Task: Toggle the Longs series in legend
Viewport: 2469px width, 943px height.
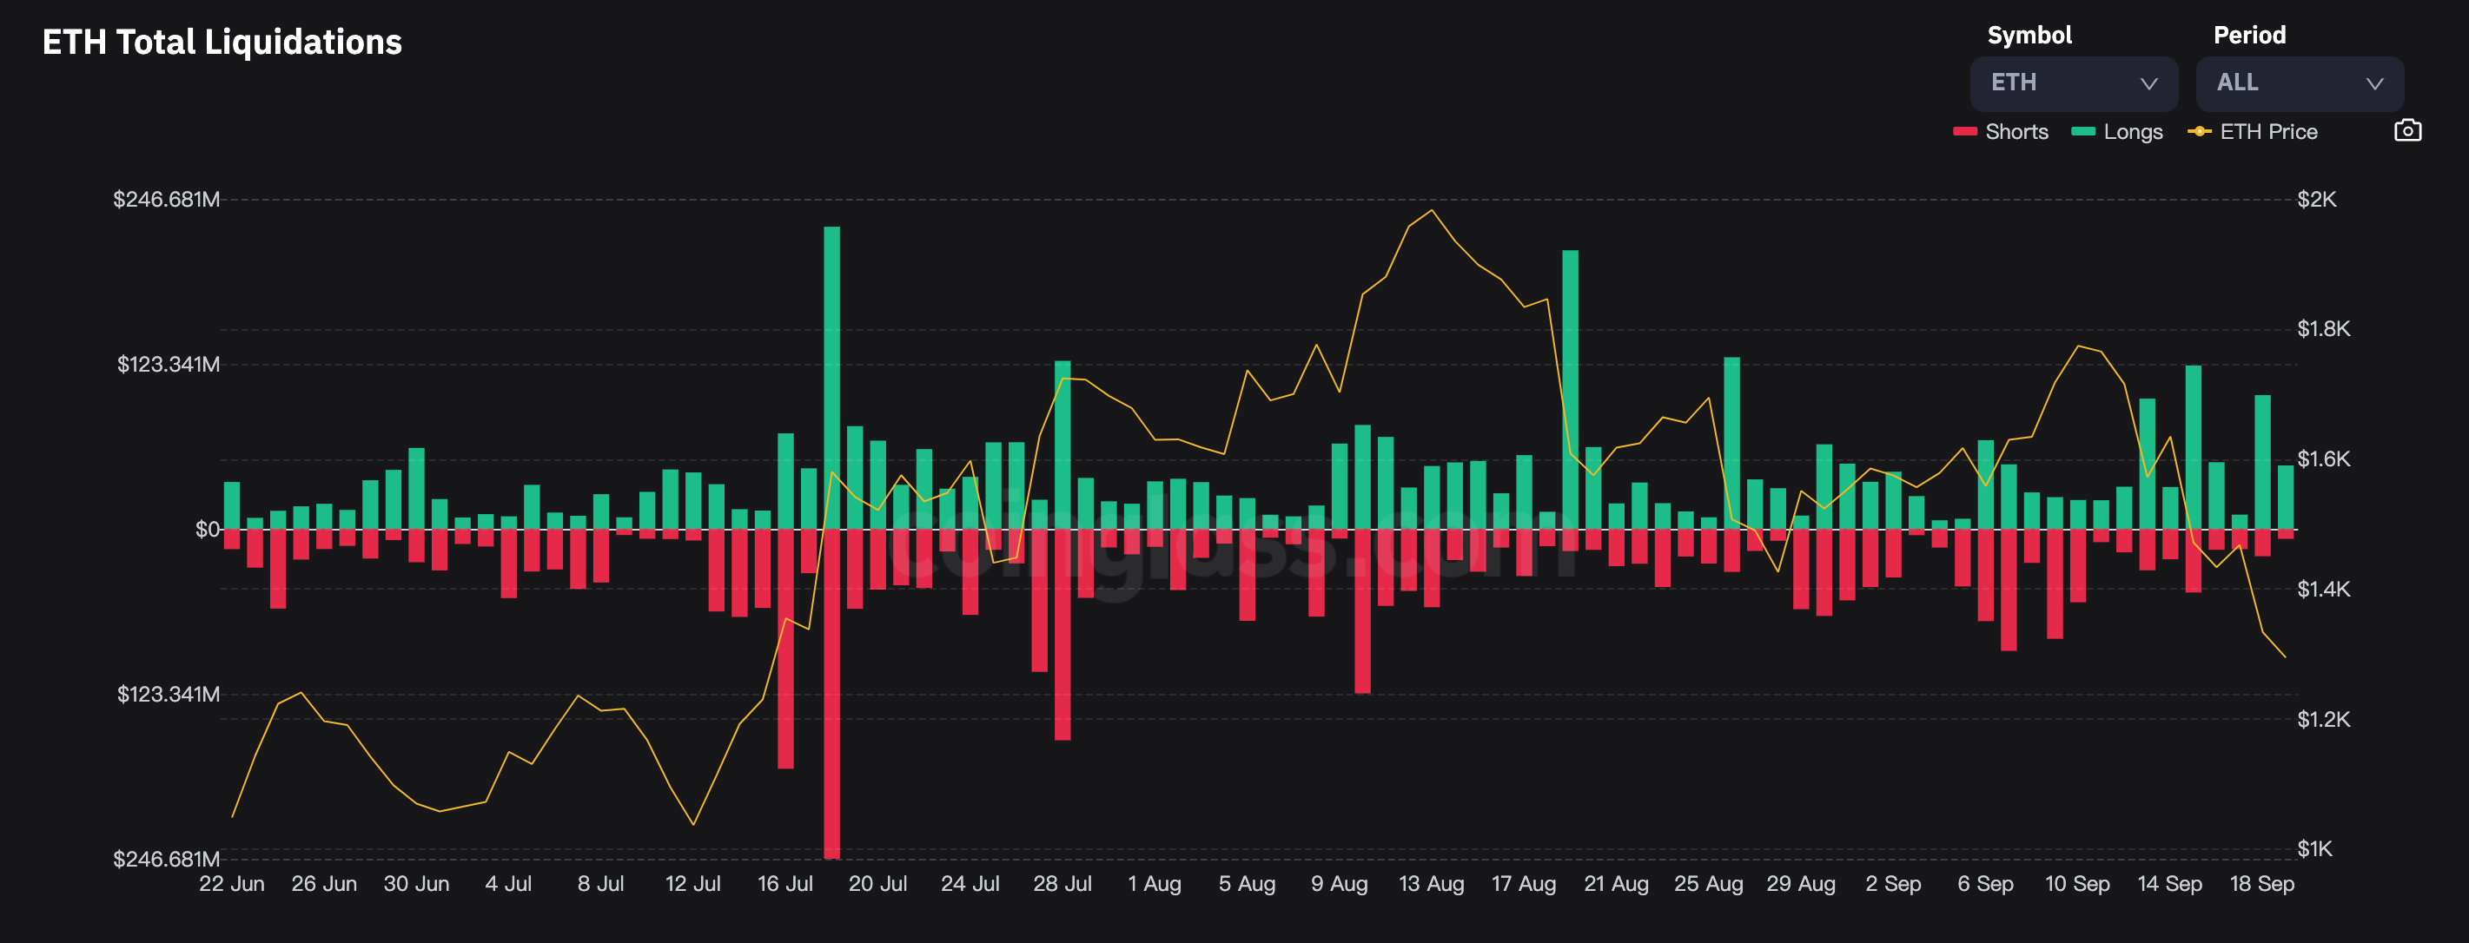Action: [2116, 131]
